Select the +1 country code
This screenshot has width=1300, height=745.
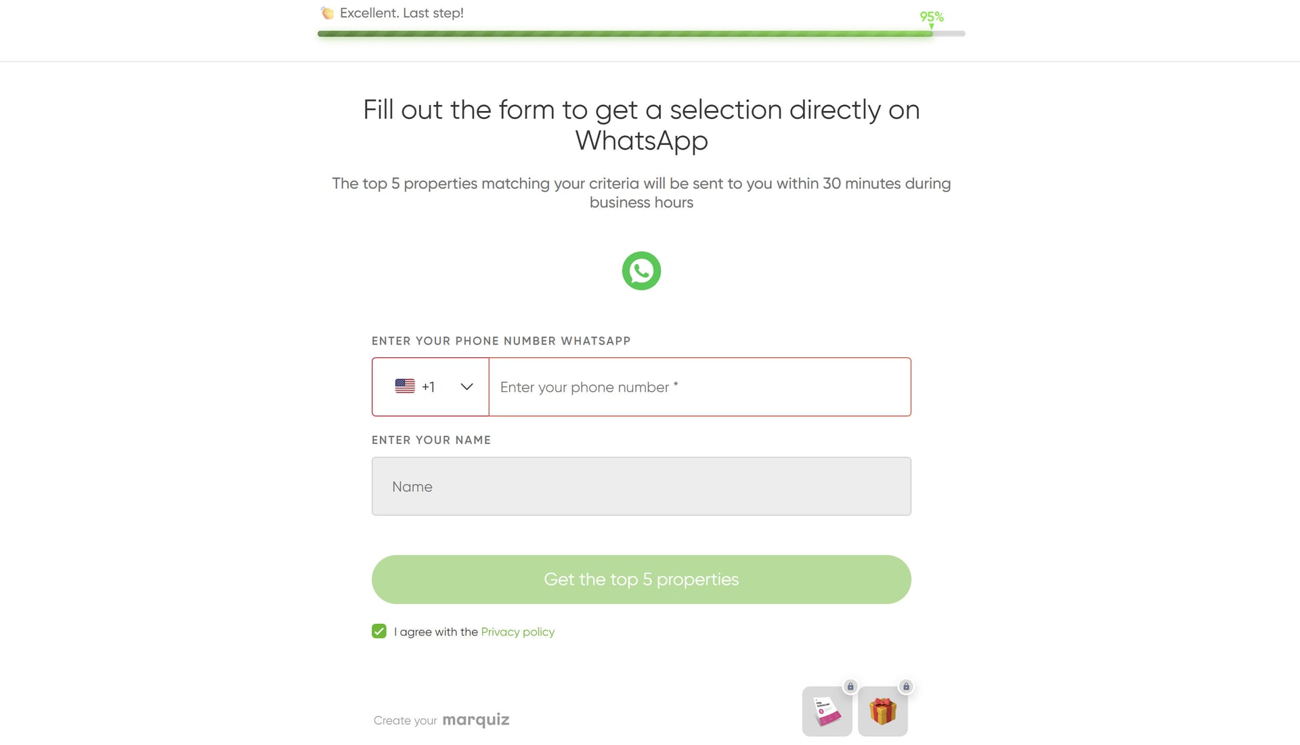pos(428,386)
